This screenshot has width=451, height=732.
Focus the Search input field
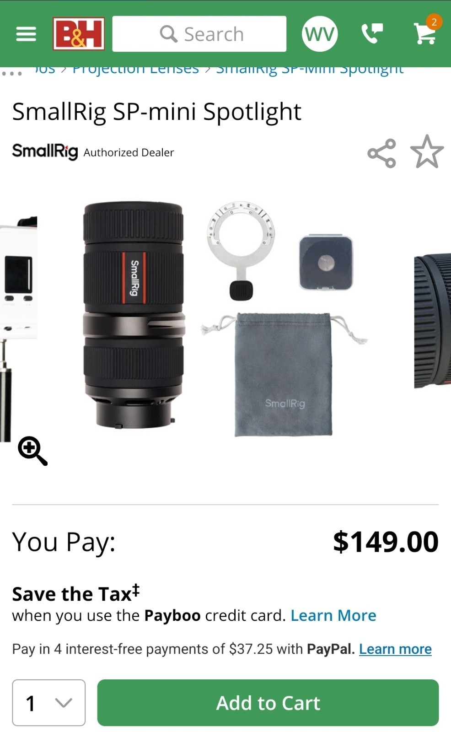(x=199, y=34)
